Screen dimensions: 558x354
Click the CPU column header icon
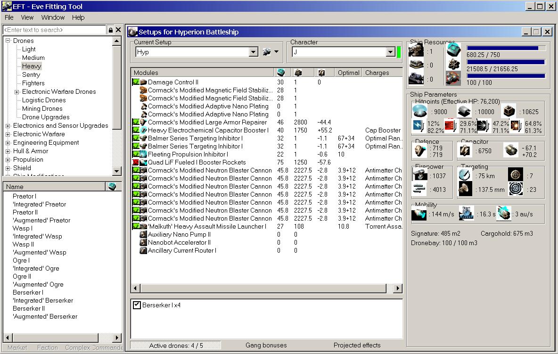point(281,73)
